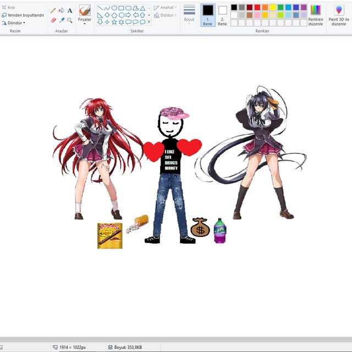The width and height of the screenshot is (352, 352).
Task: Pick the brown color swatch
Action: pyautogui.click(x=249, y=15)
